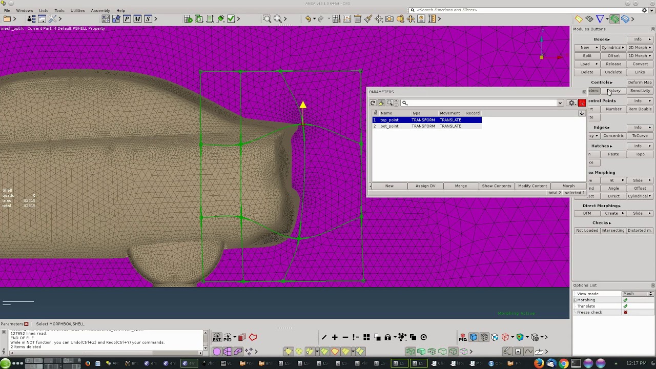Open the Parameters search field dropdown arrow

[560, 103]
